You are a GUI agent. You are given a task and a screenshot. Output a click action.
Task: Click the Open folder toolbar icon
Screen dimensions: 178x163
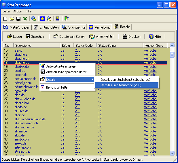12,19
